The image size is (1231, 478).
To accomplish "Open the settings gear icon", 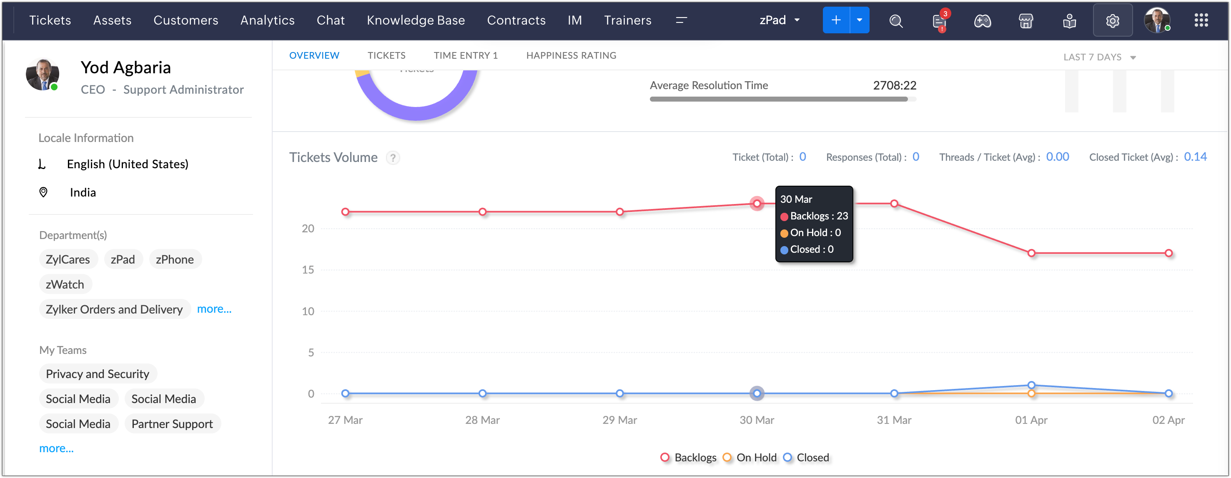I will click(1113, 20).
